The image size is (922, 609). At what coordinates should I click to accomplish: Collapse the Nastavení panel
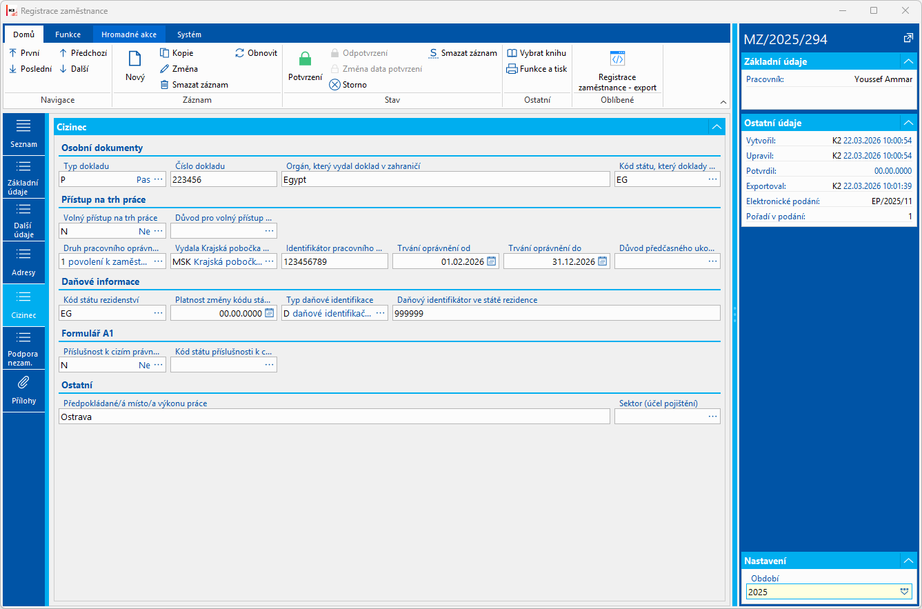coord(908,561)
